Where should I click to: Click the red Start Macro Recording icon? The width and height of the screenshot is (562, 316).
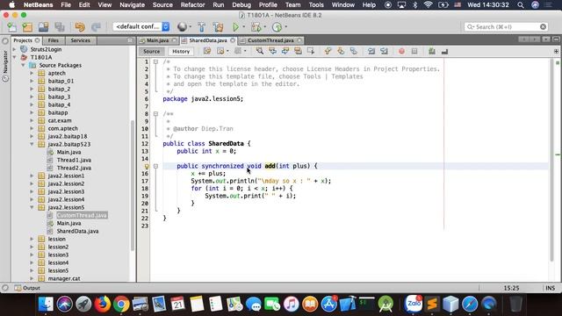(x=401, y=51)
